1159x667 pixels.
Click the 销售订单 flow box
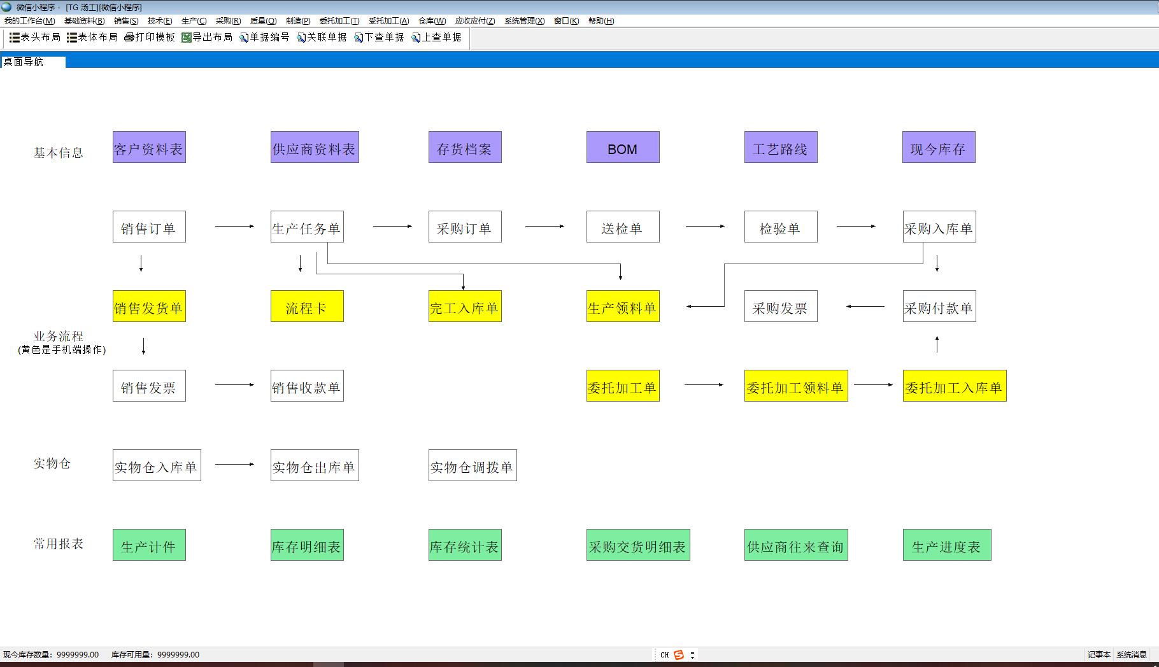click(x=149, y=227)
